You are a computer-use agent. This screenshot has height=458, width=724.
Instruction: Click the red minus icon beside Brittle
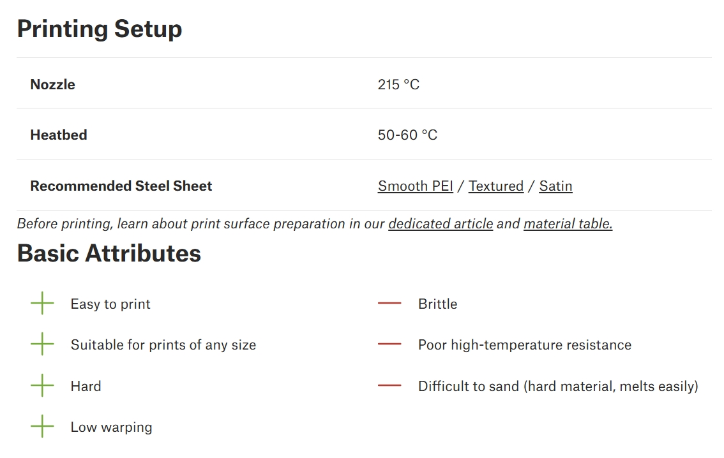point(389,304)
